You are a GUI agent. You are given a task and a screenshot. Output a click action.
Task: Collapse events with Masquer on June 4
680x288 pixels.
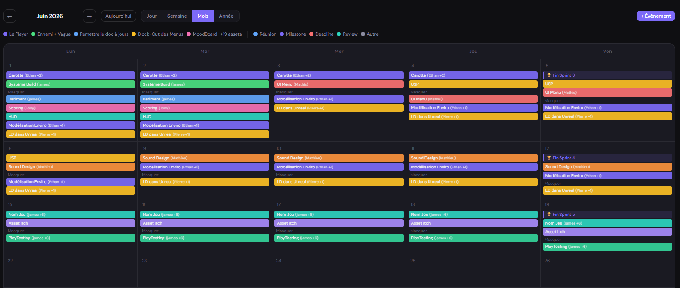(418, 92)
